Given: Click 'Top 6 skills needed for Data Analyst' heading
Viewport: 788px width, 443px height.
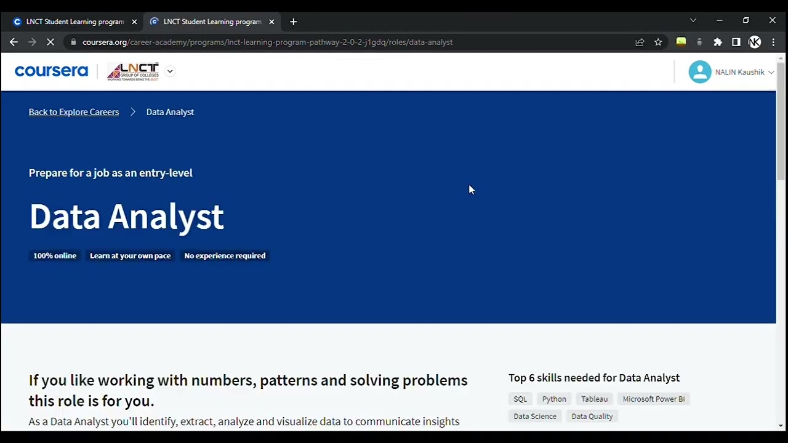Looking at the screenshot, I should [x=594, y=378].
